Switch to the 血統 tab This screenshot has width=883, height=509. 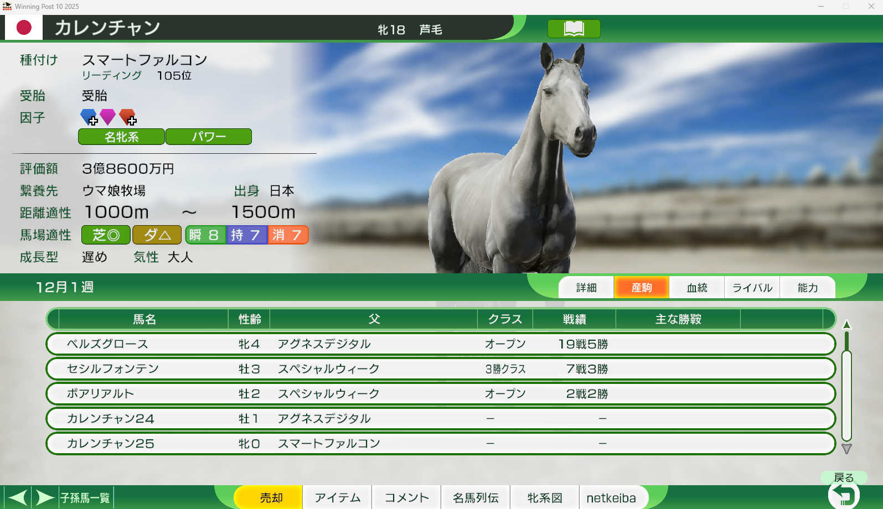pyautogui.click(x=697, y=288)
